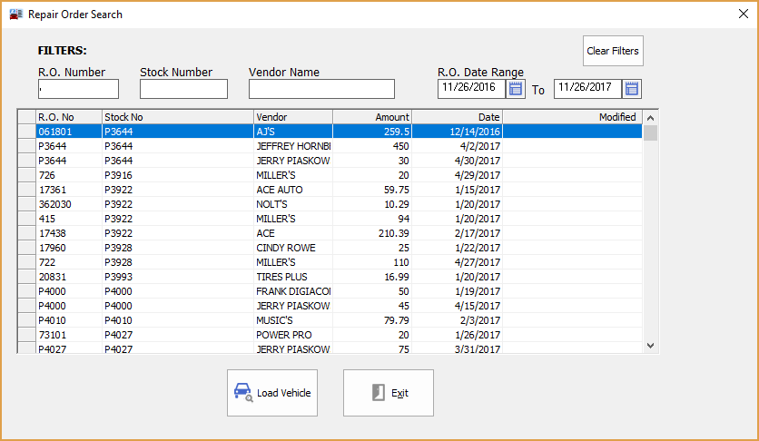Open calendar picker for start R.O. date
The width and height of the screenshot is (759, 441).
click(x=516, y=89)
